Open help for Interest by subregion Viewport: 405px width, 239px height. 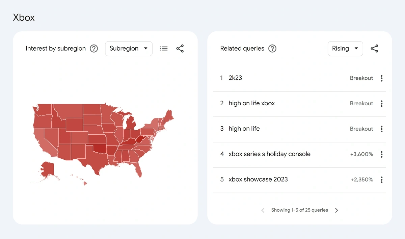[x=94, y=49]
